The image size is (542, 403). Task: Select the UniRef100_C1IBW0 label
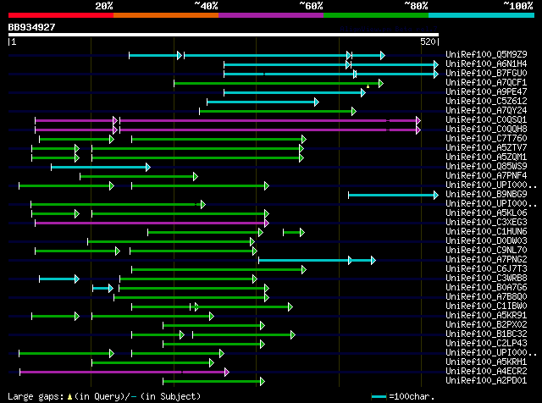486,306
